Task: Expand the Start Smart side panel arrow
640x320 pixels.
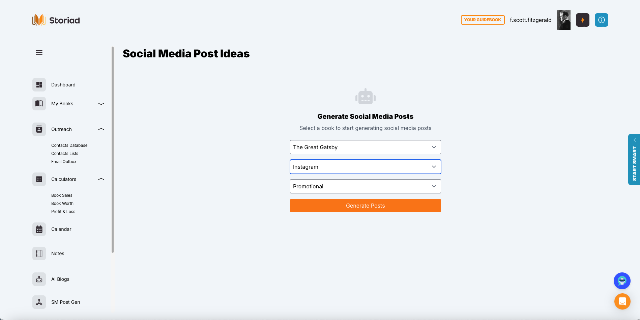Action: pyautogui.click(x=635, y=140)
